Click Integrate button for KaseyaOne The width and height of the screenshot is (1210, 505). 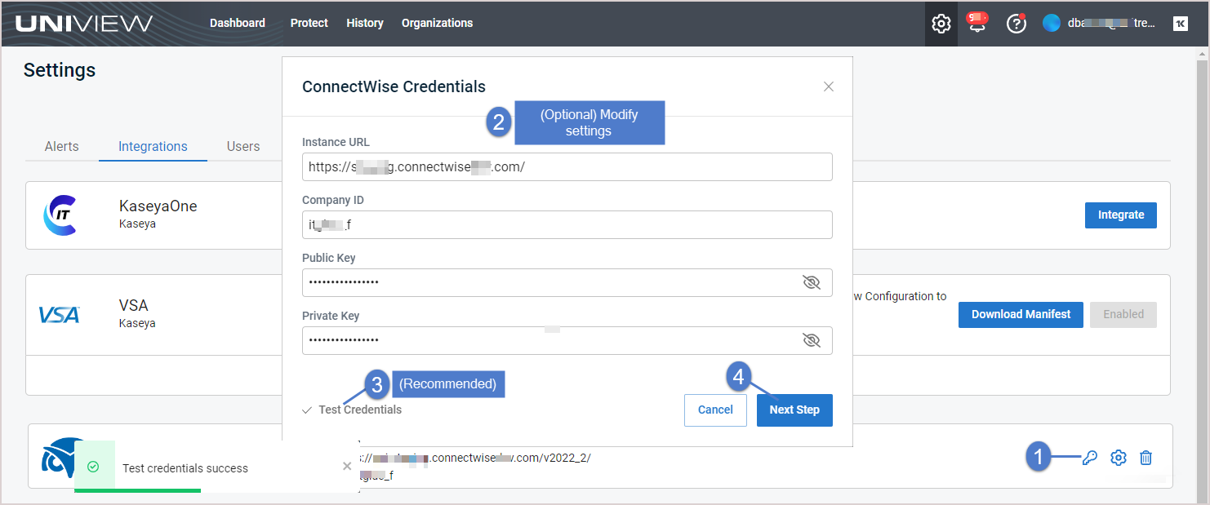click(x=1121, y=215)
